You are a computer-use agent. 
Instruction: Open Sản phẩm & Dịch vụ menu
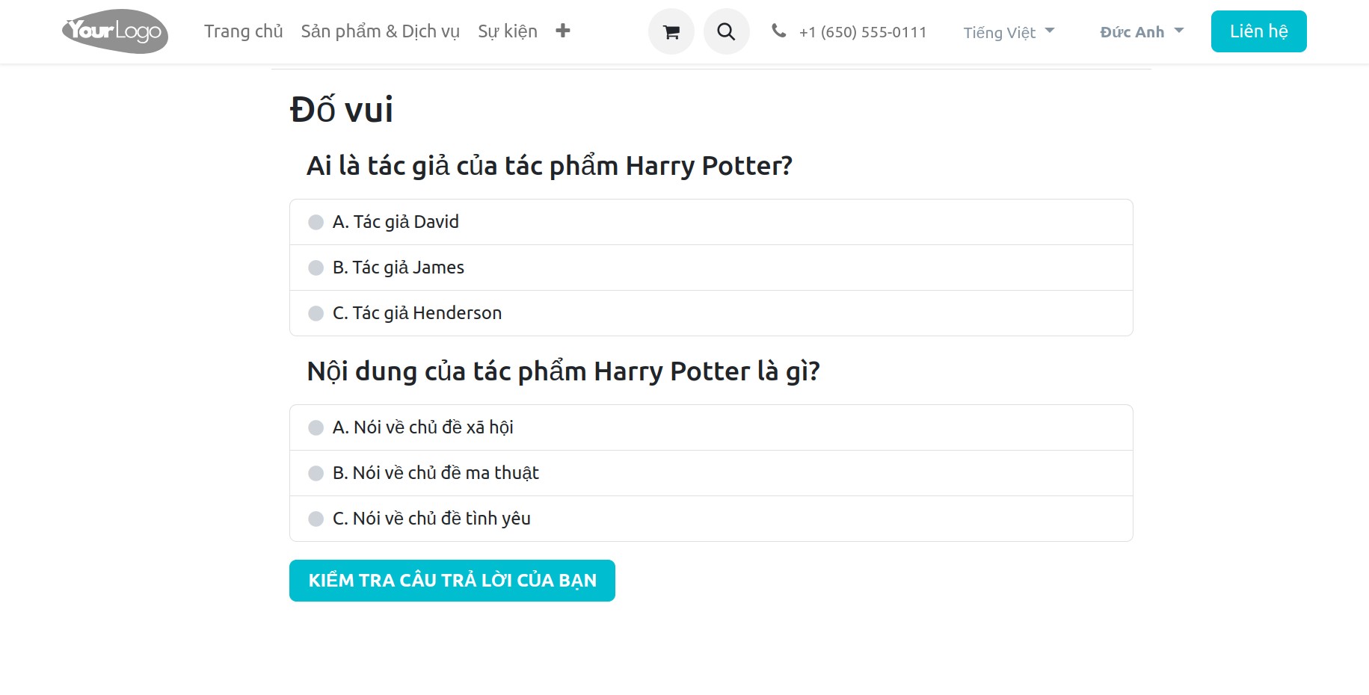380,31
